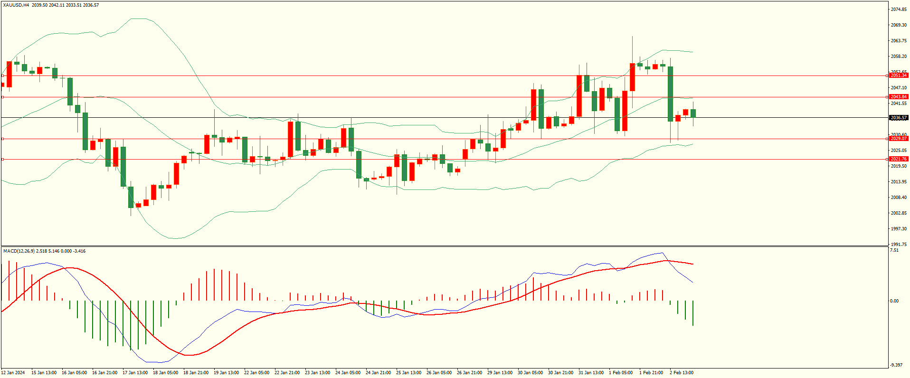The height and width of the screenshot is (378, 910).
Task: Click the 2 Feb 13:00 time label
Action: pyautogui.click(x=682, y=373)
